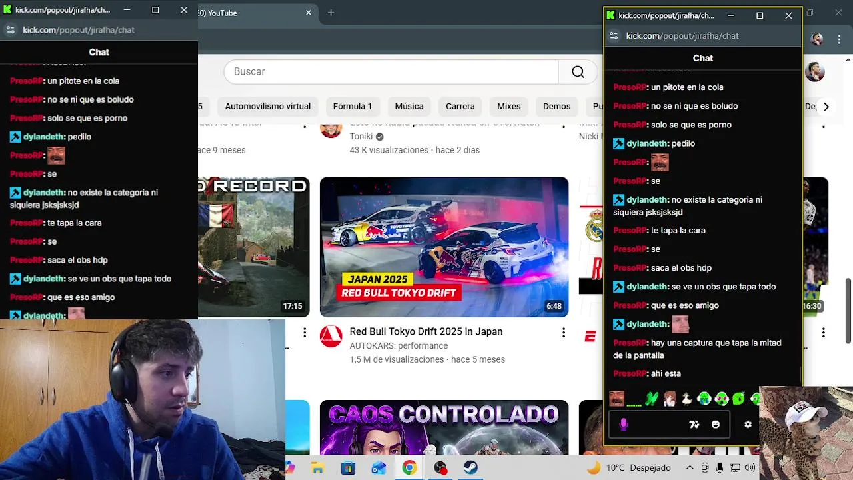
Task: Open options menu for Red Bull Tokyo Drift video
Action: pyautogui.click(x=563, y=332)
